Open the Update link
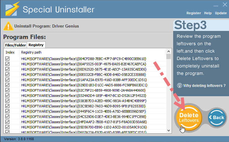This screenshot has width=229, height=142. click(x=221, y=13)
